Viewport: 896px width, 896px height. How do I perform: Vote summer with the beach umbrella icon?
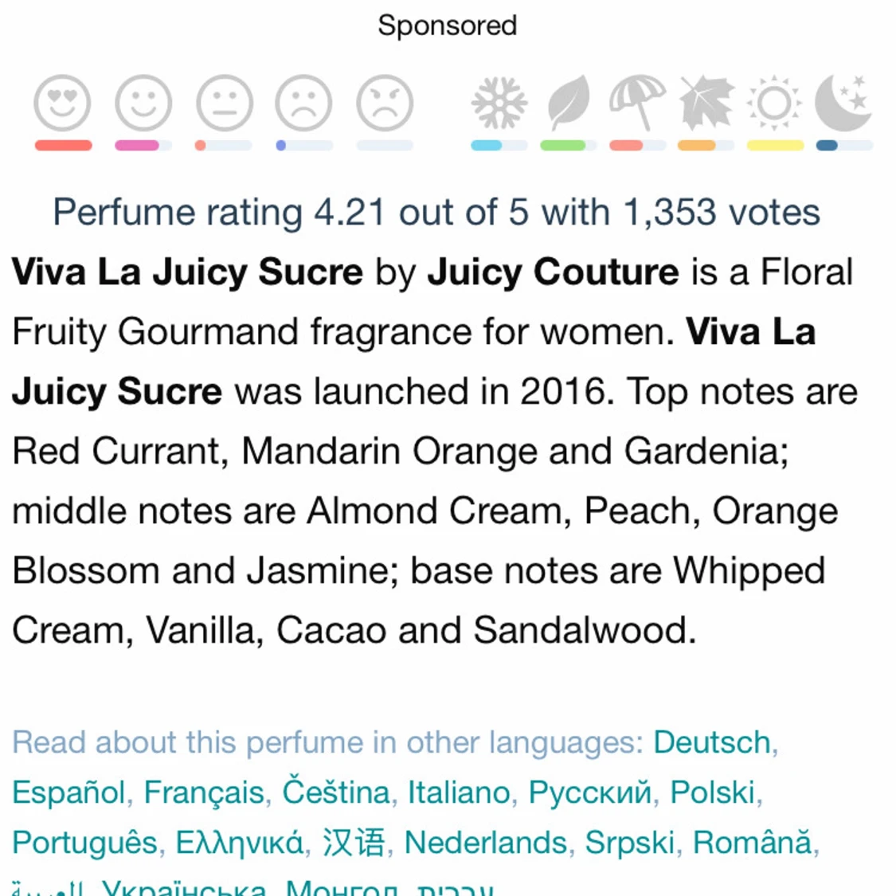tap(637, 104)
